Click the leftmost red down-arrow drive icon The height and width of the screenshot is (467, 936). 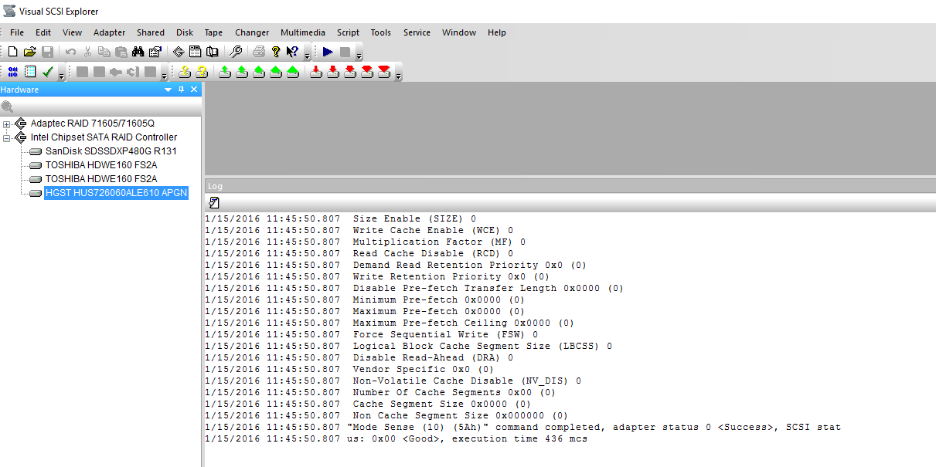(x=315, y=72)
